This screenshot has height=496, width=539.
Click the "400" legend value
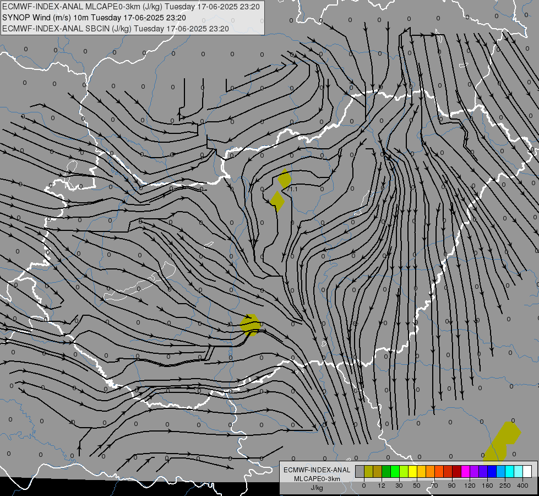(x=522, y=486)
